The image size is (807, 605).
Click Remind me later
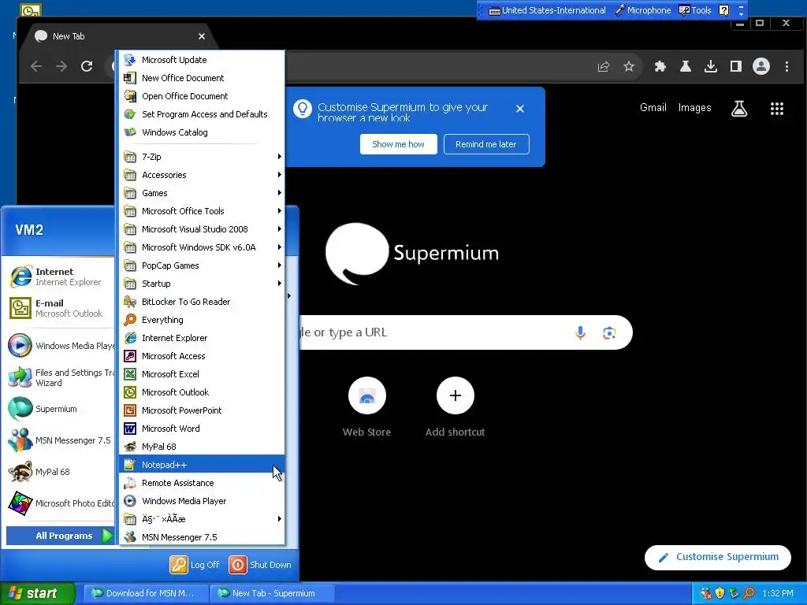[485, 144]
